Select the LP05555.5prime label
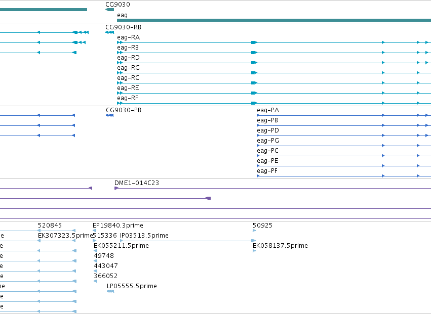The image size is (431, 314). (132, 286)
